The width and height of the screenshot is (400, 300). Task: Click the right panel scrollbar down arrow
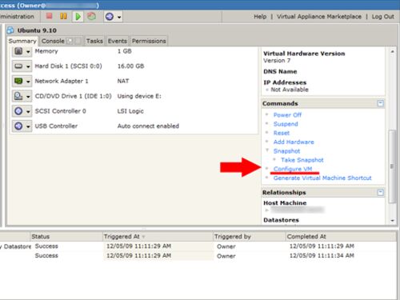(x=392, y=221)
